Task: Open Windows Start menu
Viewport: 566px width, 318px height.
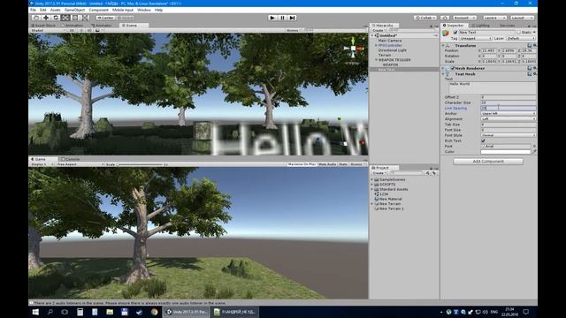Action: [x=35, y=312]
